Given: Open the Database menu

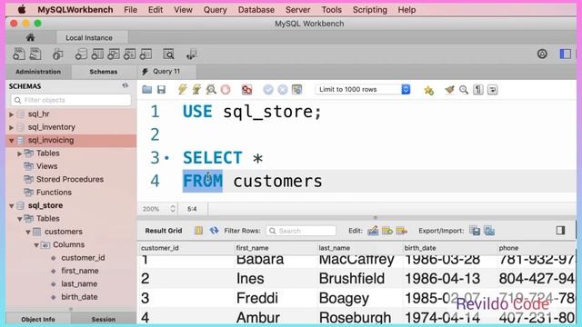Looking at the screenshot, I should [x=256, y=10].
